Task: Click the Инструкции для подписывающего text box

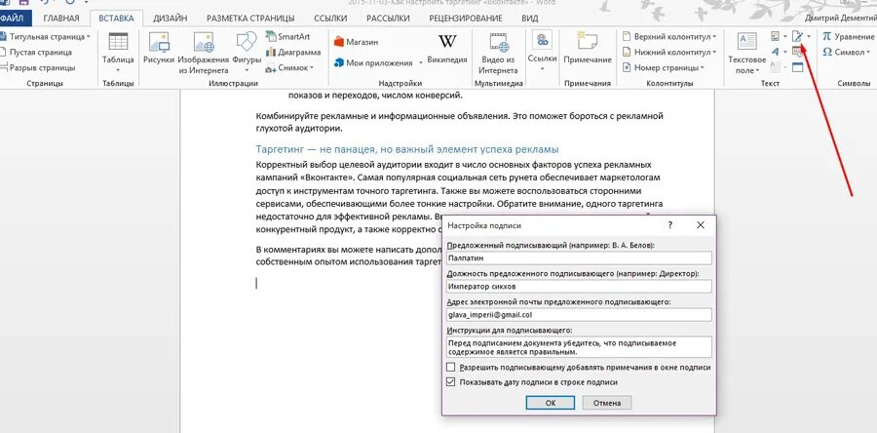Action: [579, 347]
